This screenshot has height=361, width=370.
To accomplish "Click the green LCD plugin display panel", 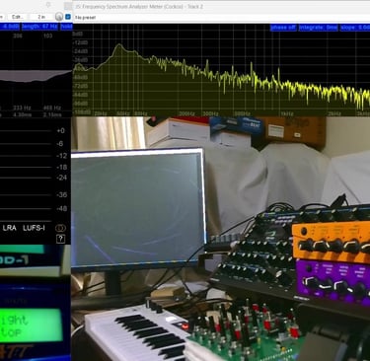I will click(32, 325).
